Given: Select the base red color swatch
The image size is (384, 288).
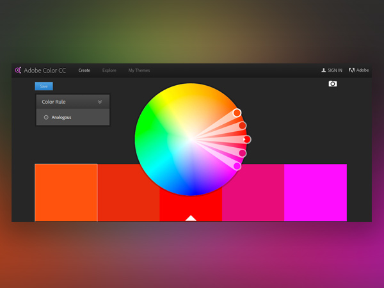Looking at the screenshot, I should click(x=191, y=208).
